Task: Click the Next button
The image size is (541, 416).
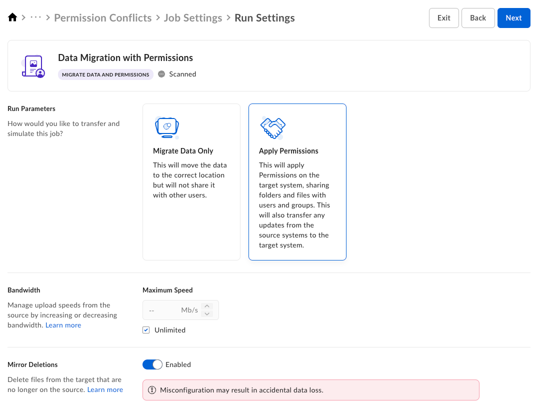Action: pyautogui.click(x=513, y=18)
